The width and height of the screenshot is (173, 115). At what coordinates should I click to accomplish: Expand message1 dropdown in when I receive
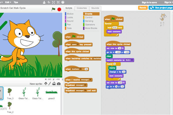point(86,80)
